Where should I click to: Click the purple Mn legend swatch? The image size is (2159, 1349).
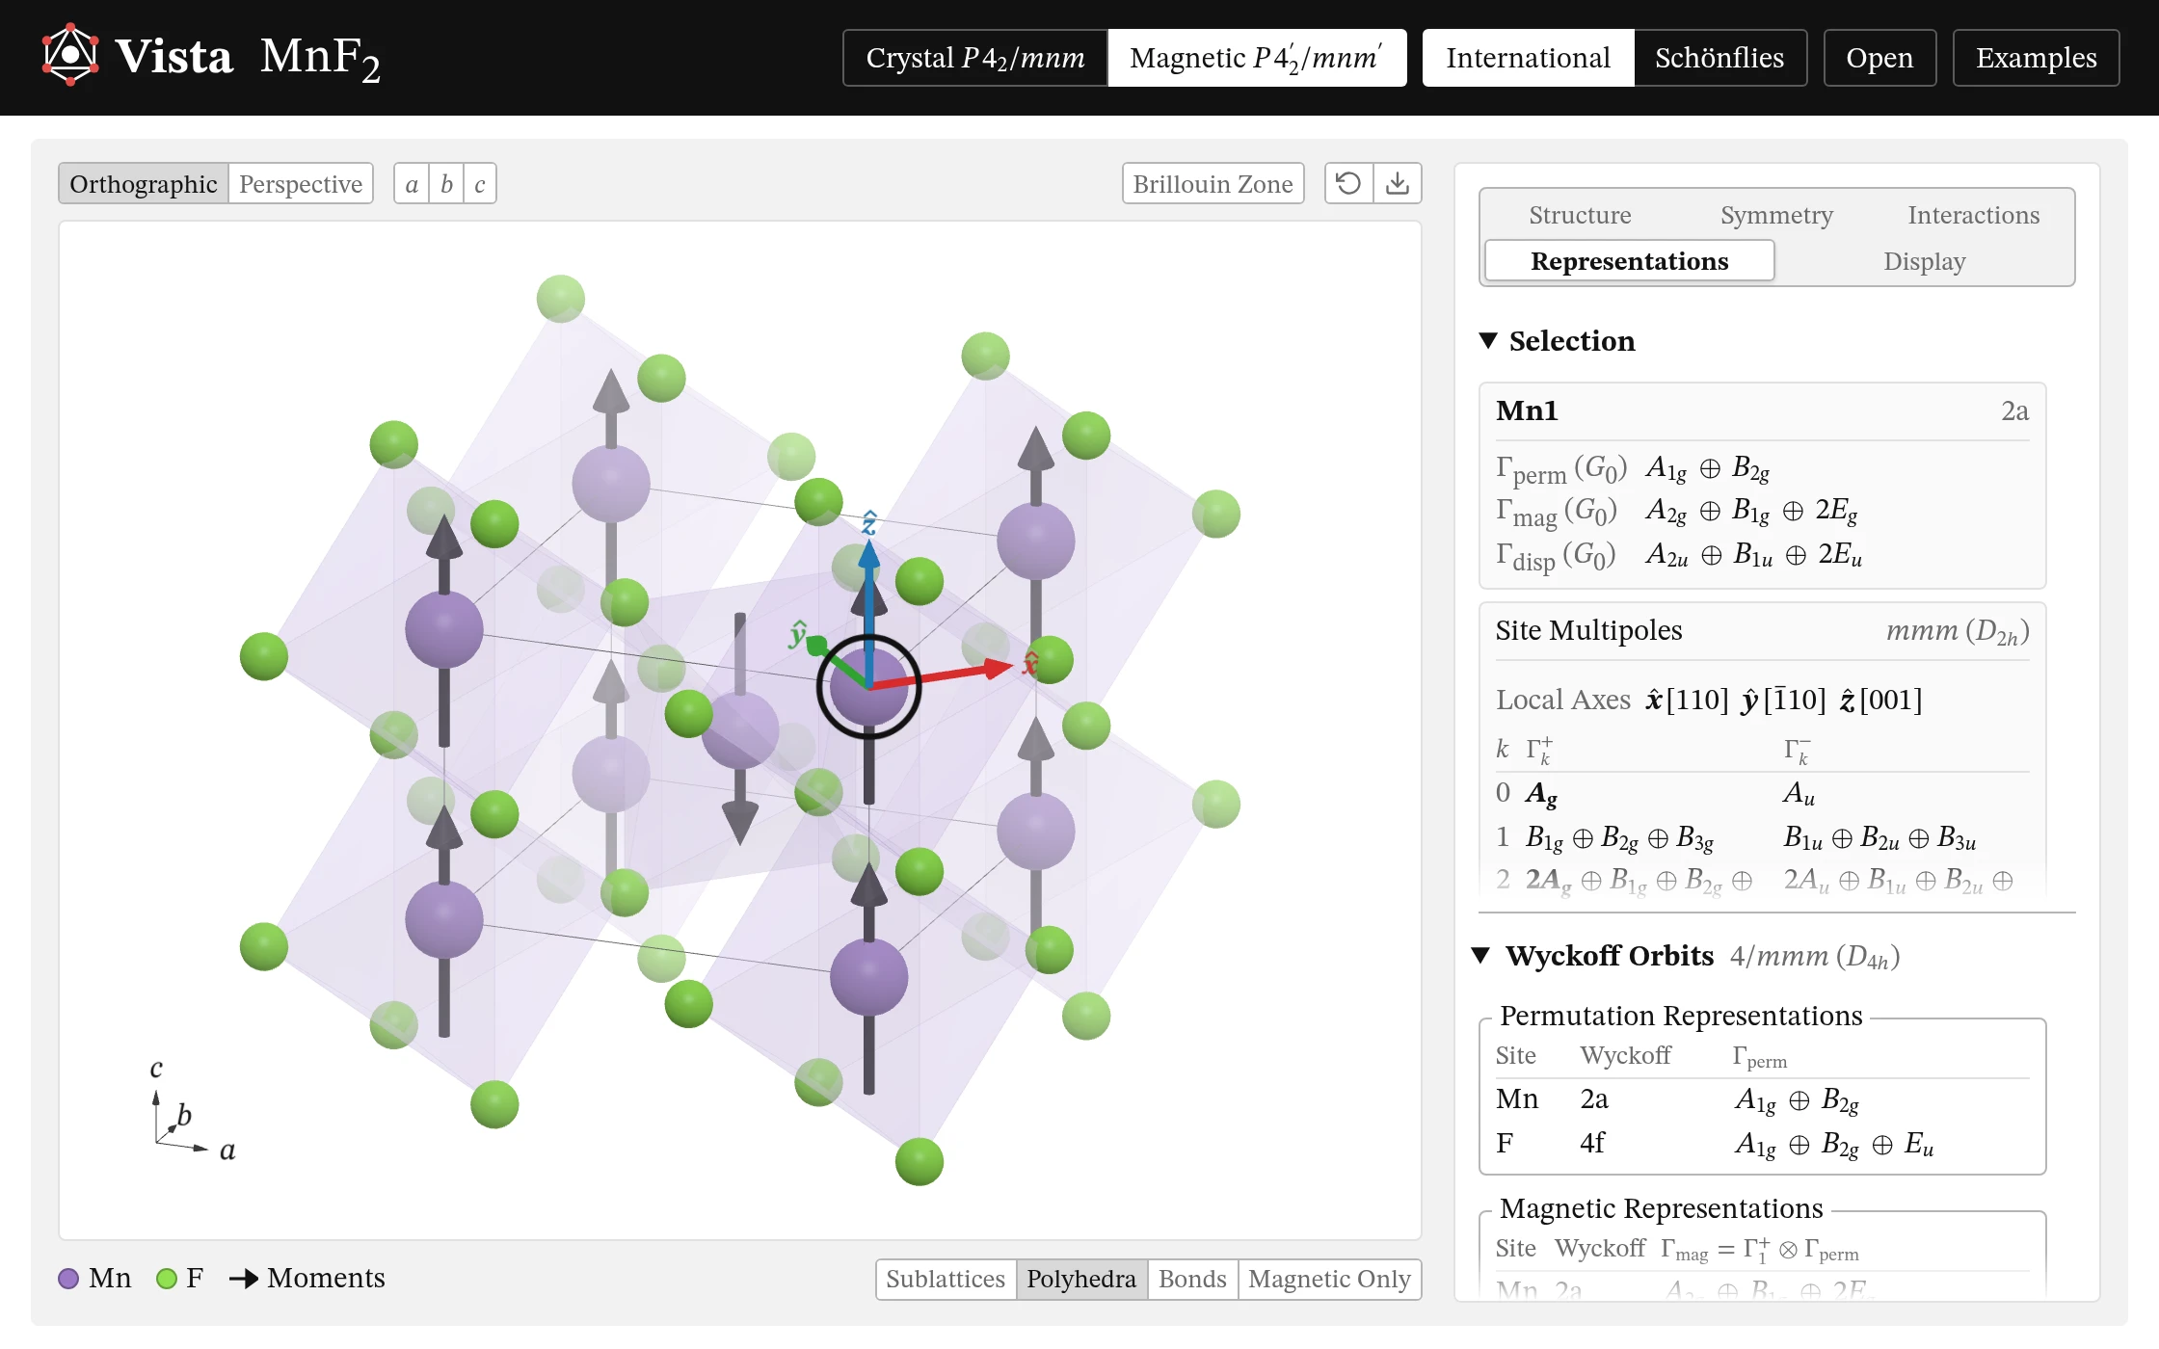coord(68,1279)
